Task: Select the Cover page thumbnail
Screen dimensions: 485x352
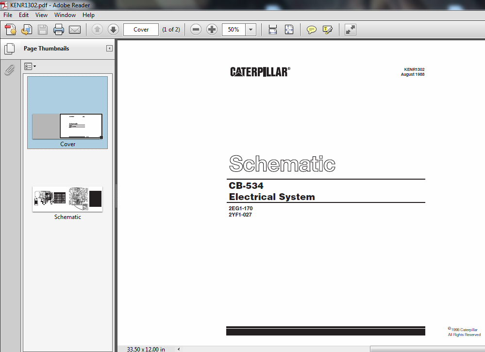Action: click(67, 126)
